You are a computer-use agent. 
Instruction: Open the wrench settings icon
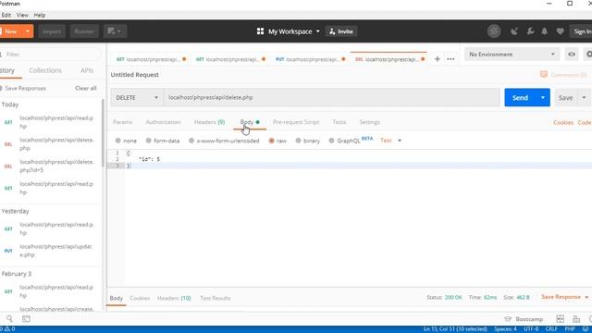(x=530, y=31)
